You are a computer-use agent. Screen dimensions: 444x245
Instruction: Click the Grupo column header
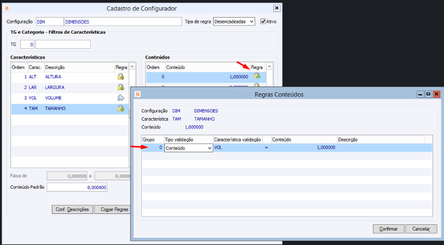(x=153, y=140)
